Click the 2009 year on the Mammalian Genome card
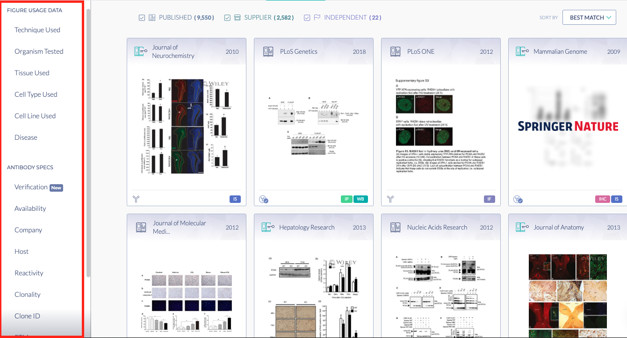The width and height of the screenshot is (627, 338). 613,51
